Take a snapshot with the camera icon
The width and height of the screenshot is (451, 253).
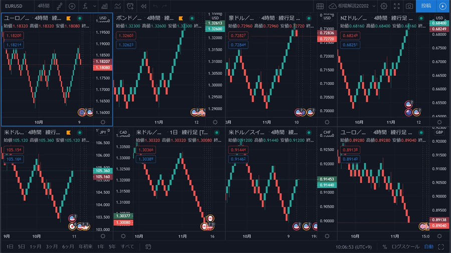click(409, 6)
